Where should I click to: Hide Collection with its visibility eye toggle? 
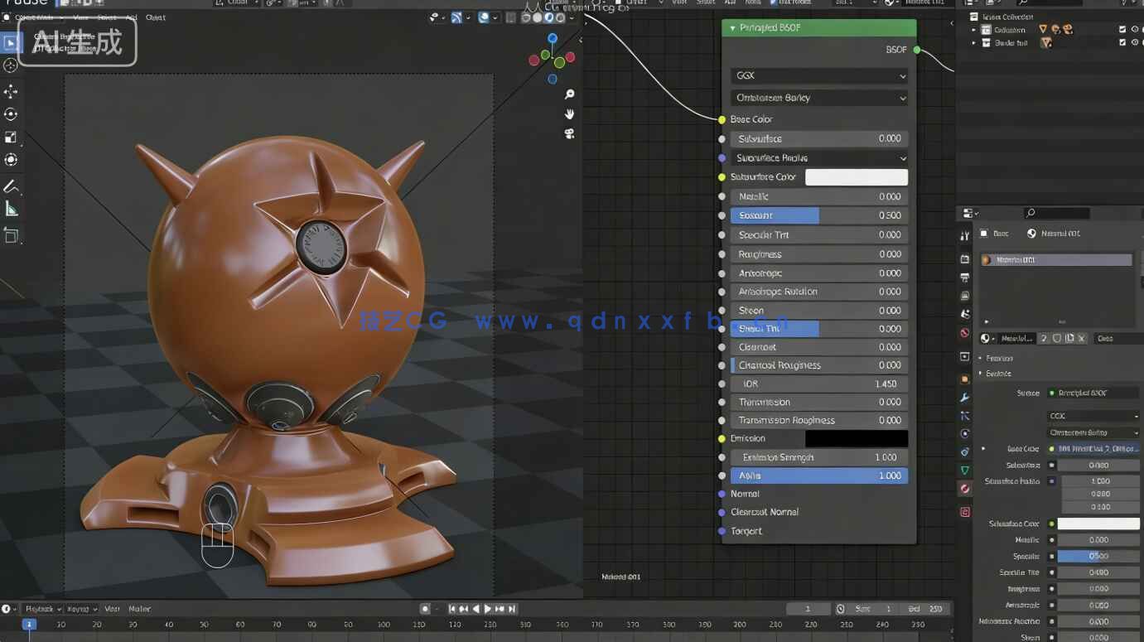(1135, 29)
